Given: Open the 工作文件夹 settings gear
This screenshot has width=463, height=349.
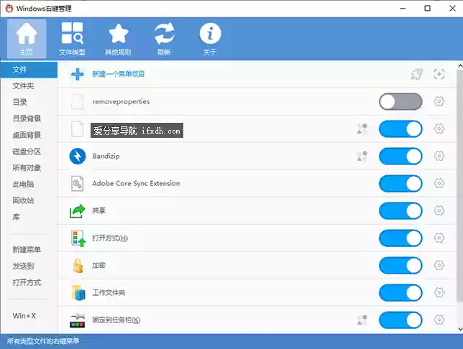Looking at the screenshot, I should (439, 293).
